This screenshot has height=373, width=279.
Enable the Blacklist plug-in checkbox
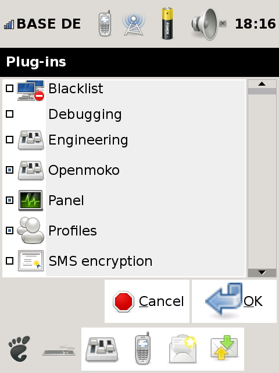point(9,89)
